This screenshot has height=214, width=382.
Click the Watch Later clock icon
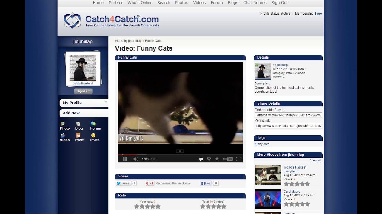pyautogui.click(x=217, y=159)
